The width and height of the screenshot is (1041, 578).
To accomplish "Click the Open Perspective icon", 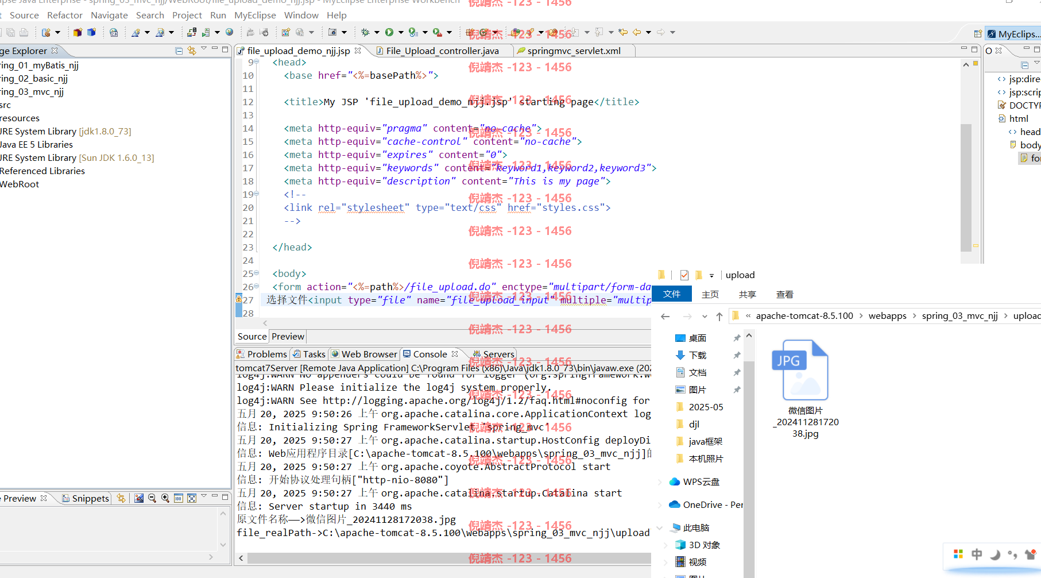I will coord(978,34).
